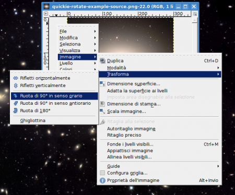Click the GIMP window title bar icon
The height and width of the screenshot is (195, 235).
click(46, 7)
